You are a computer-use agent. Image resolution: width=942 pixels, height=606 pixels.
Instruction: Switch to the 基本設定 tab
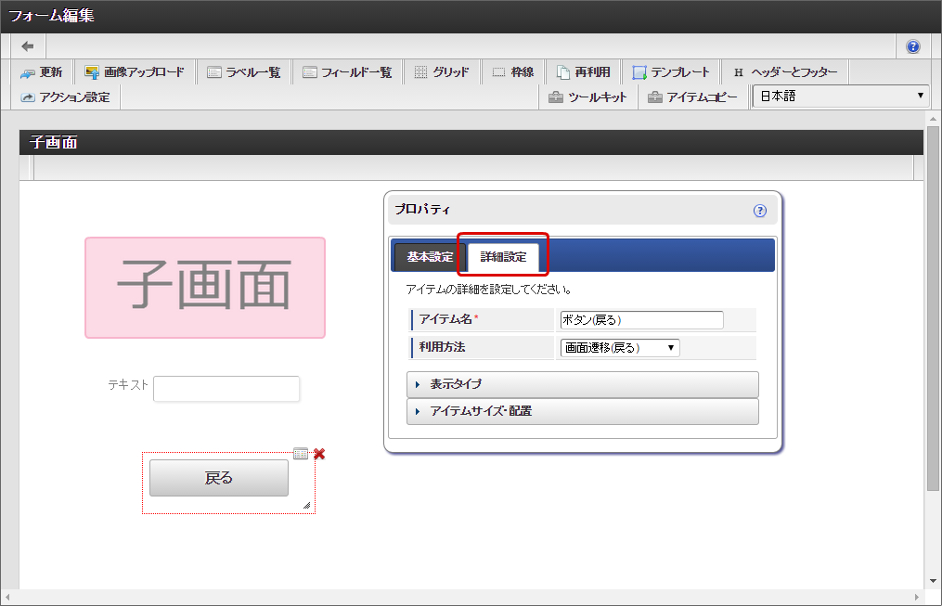(430, 257)
